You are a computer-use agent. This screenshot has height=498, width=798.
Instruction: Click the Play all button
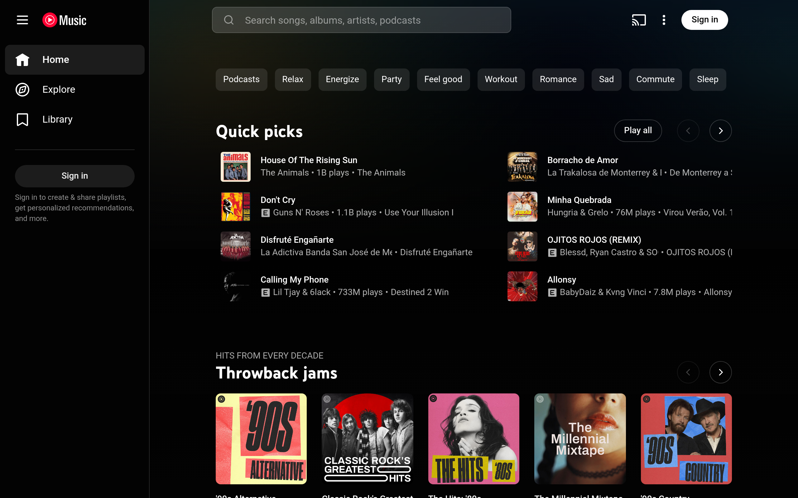pos(638,131)
